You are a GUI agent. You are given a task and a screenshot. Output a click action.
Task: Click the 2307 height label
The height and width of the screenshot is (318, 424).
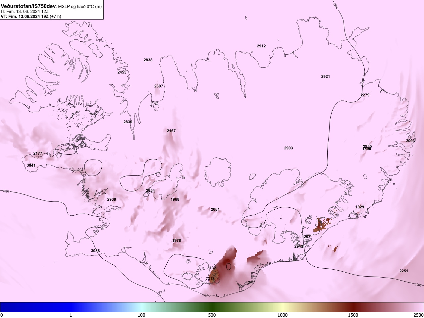(159, 86)
